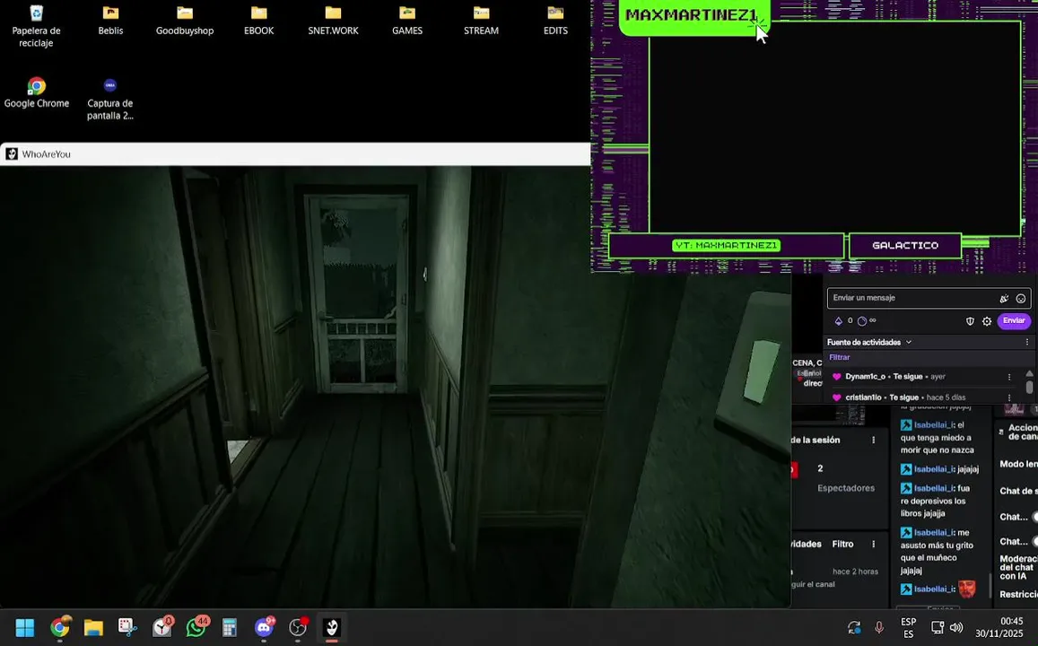This screenshot has height=646, width=1038.
Task: Open network settings tray icon
Action: (x=938, y=627)
